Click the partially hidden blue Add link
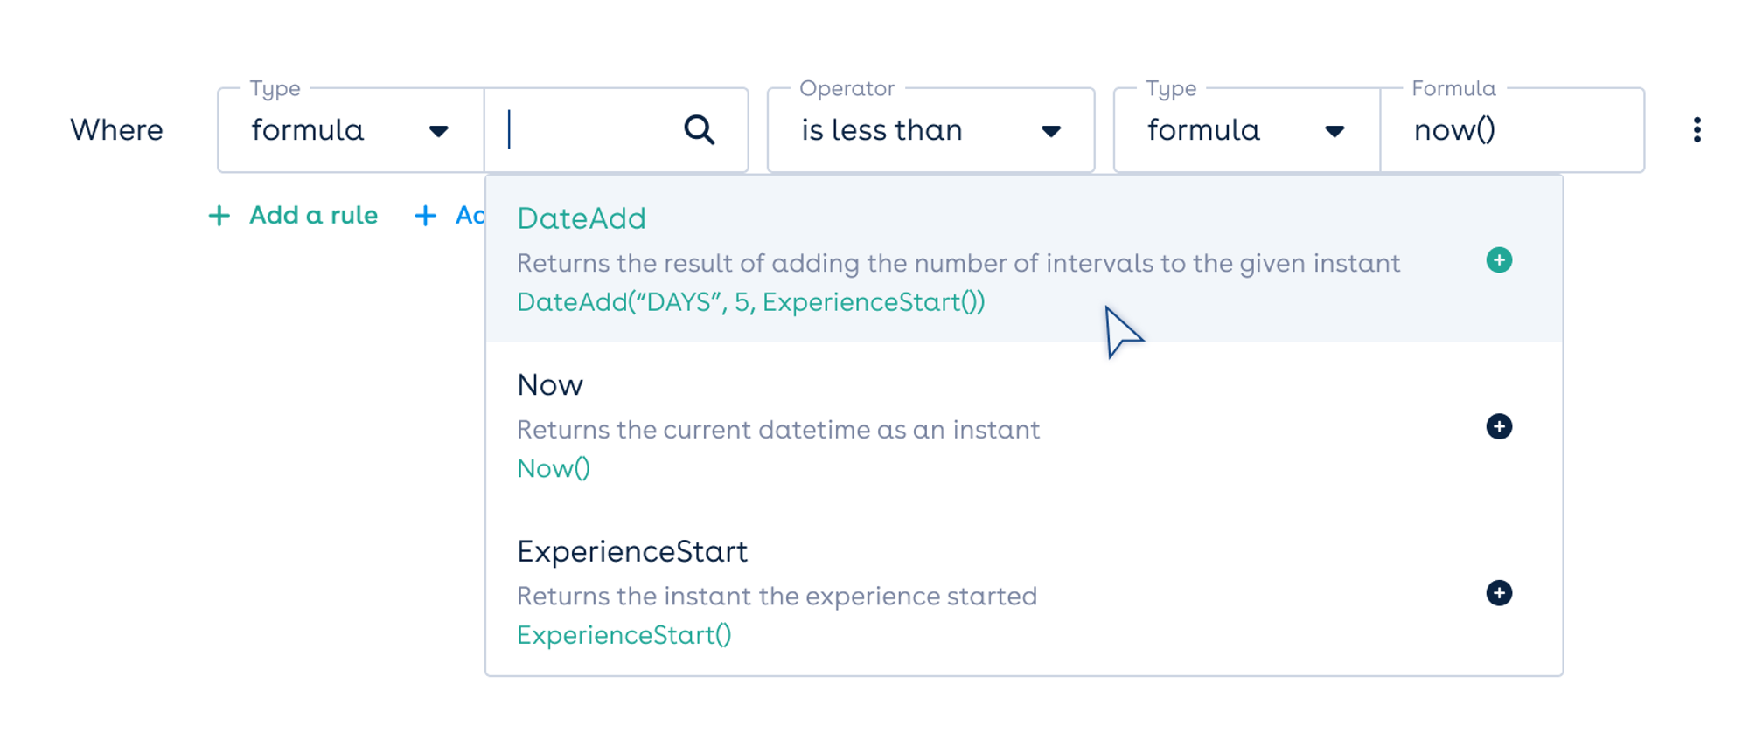The image size is (1749, 746). click(x=450, y=216)
